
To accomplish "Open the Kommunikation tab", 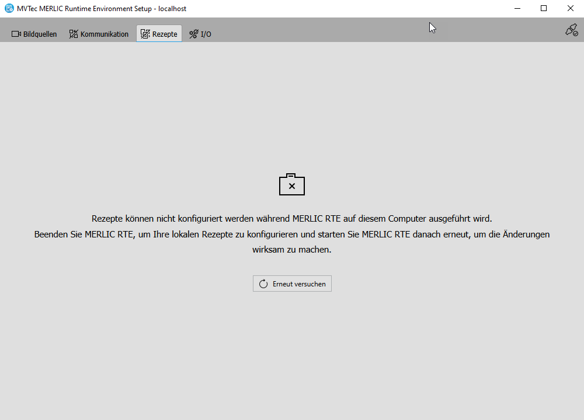I will [104, 34].
